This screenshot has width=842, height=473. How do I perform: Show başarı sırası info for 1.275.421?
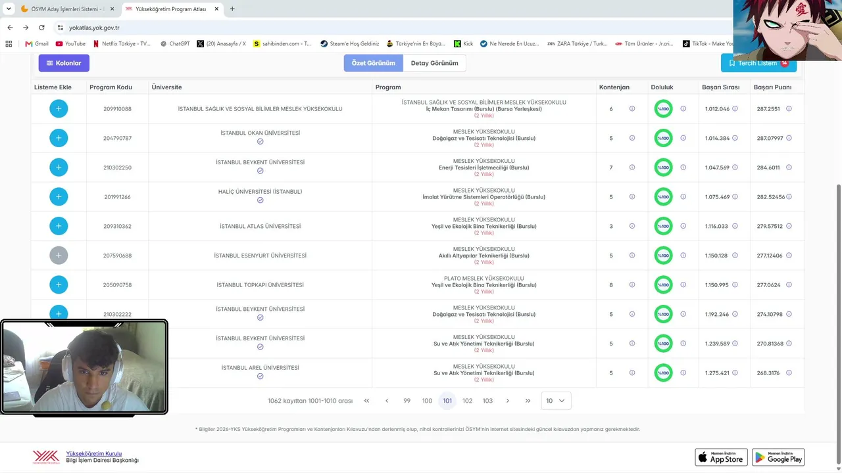[735, 372]
